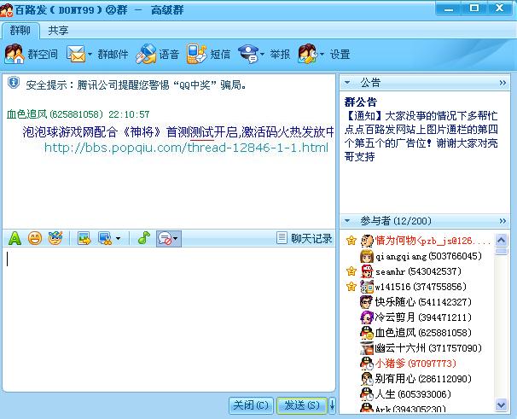Image resolution: width=517 pixels, height=419 pixels.
Task: Toggle the message blocking icon
Action: [165, 238]
